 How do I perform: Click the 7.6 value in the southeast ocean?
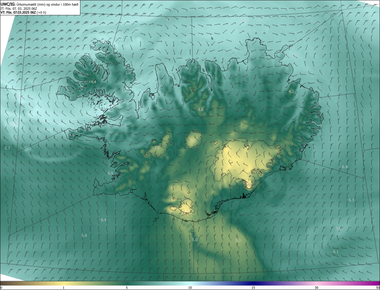click(338, 229)
